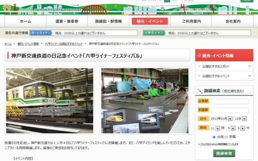This screenshot has width=258, height=161.
Task: Click the 六甲ライナー status label
Action: coord(154,33)
